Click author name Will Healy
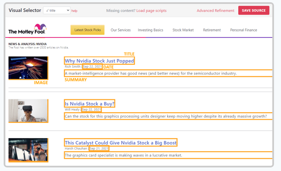This screenshot has height=171, width=281. [72, 109]
